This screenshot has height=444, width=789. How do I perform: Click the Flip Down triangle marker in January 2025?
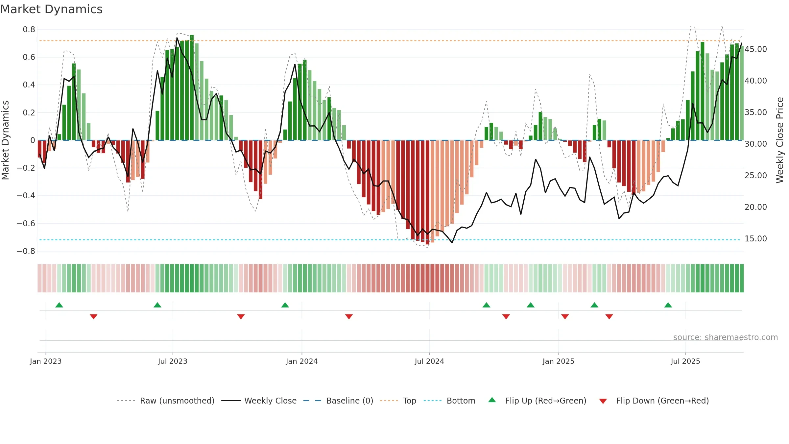pyautogui.click(x=565, y=317)
